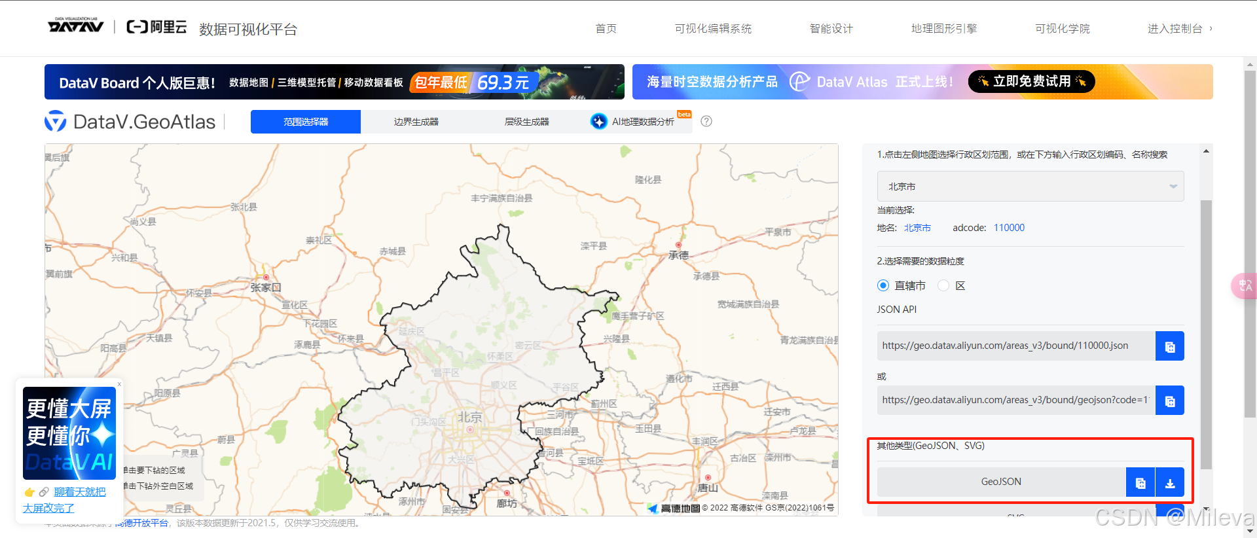Click the 其他类型(GeoJSON、SVG) heading
Image resolution: width=1257 pixels, height=538 pixels.
[x=931, y=446]
